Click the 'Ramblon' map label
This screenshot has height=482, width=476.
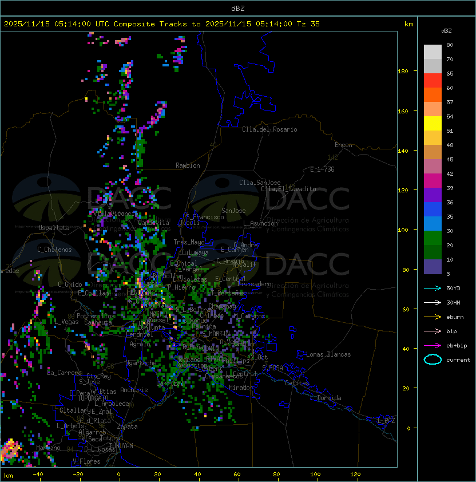(x=188, y=165)
